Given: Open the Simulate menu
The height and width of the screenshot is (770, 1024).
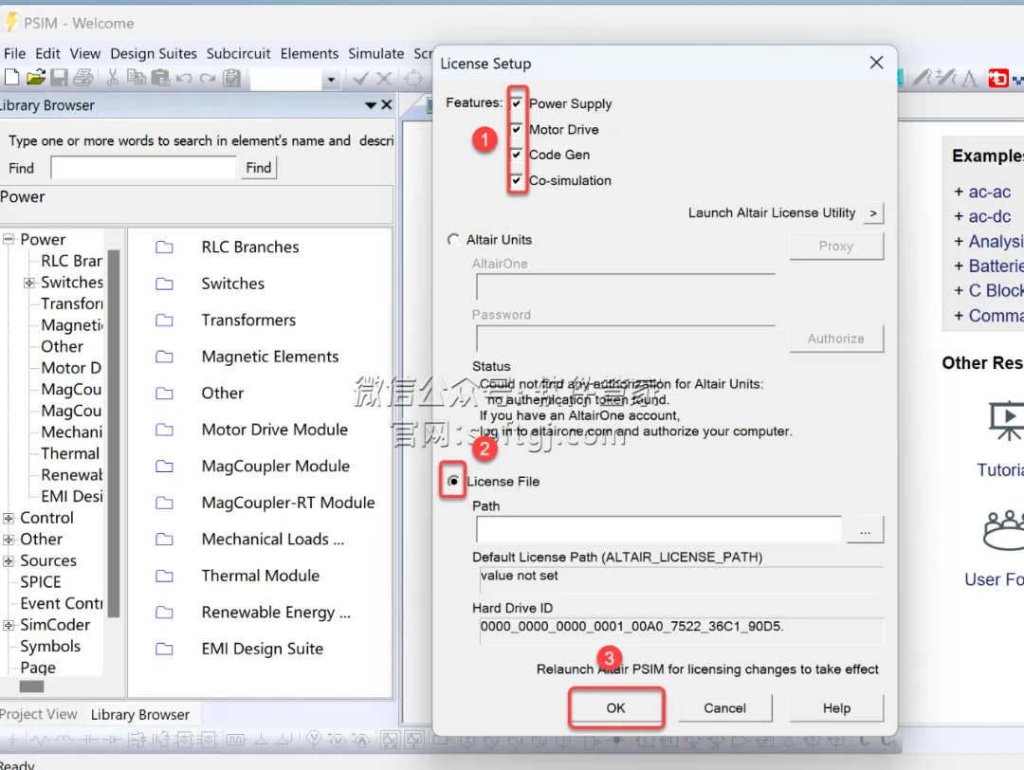Looking at the screenshot, I should click(376, 53).
